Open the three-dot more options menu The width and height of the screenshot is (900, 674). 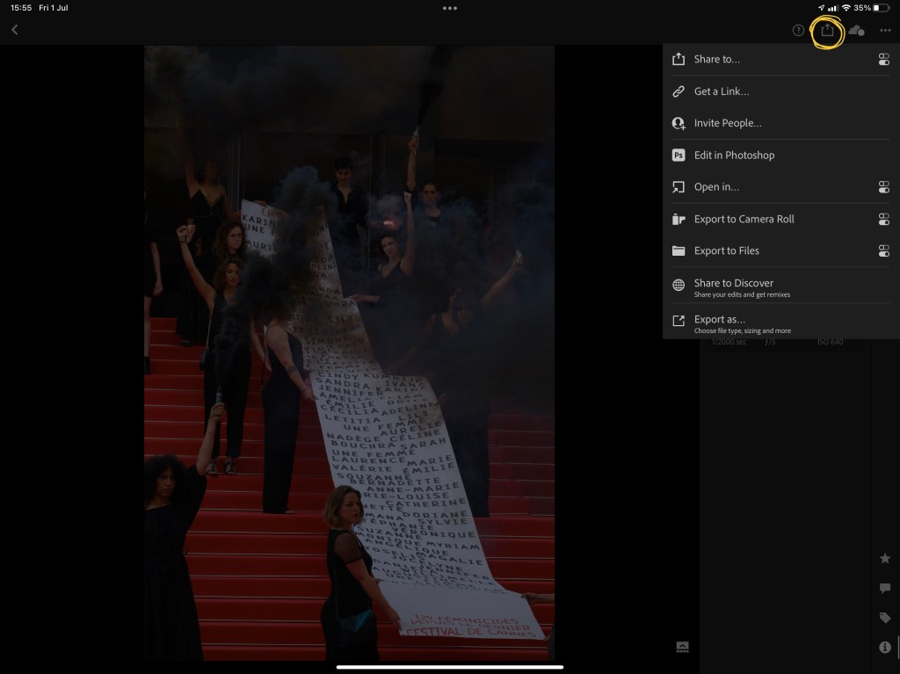pyautogui.click(x=885, y=31)
